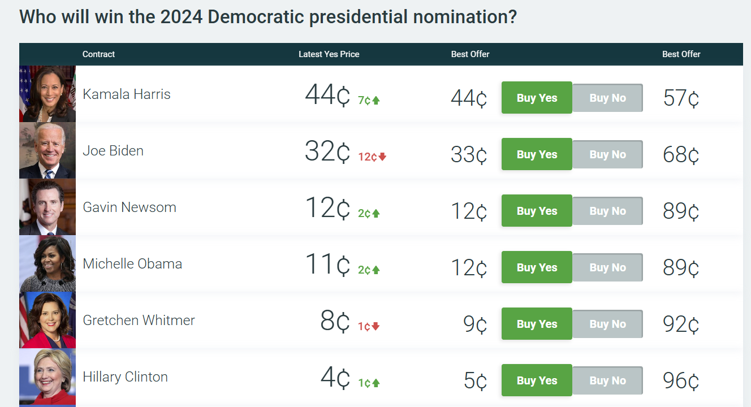The image size is (751, 407).
Task: Buy Yes for Gretchen Whitmer
Action: [537, 324]
